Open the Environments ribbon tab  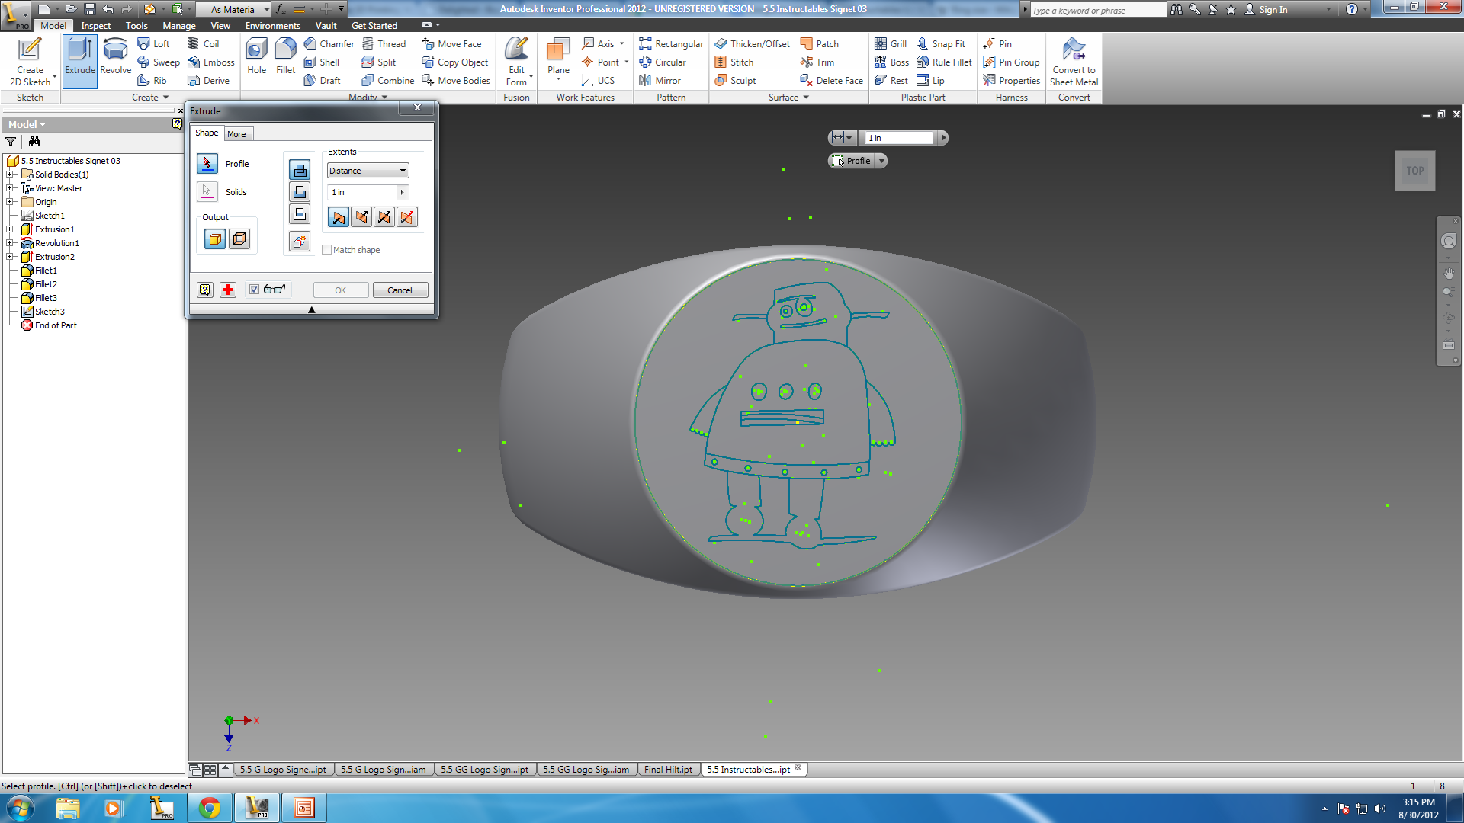point(272,25)
